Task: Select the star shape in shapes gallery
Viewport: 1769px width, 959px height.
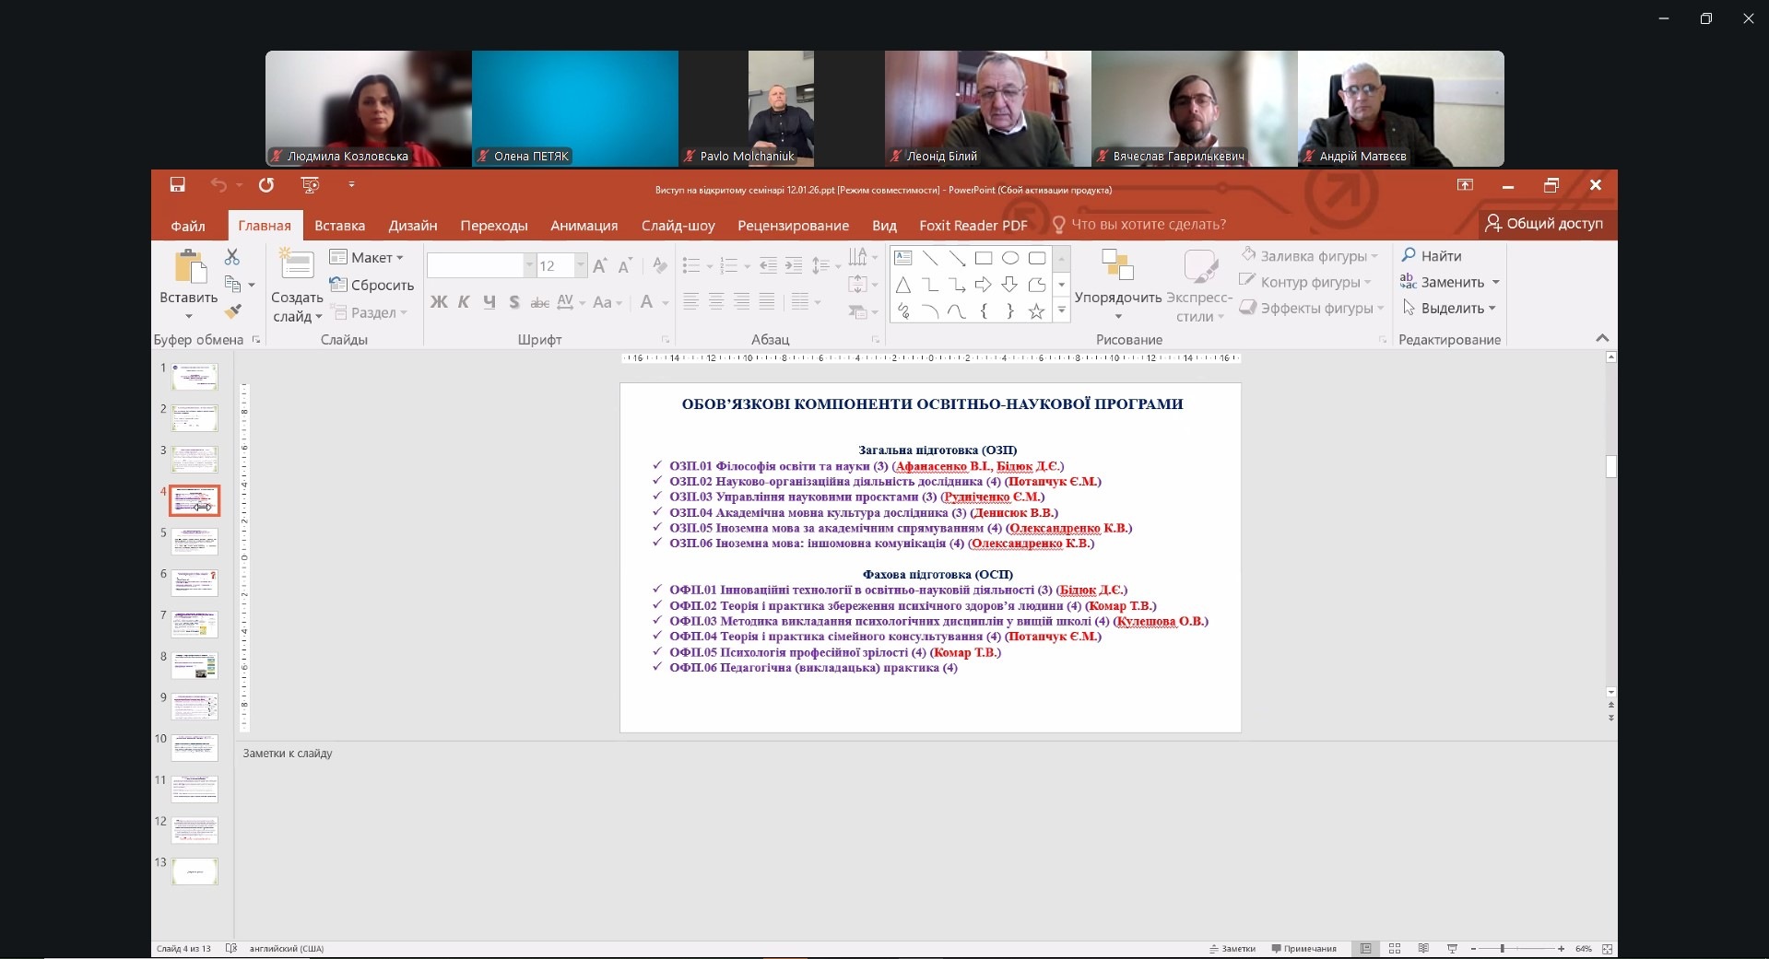Action: point(1036,311)
